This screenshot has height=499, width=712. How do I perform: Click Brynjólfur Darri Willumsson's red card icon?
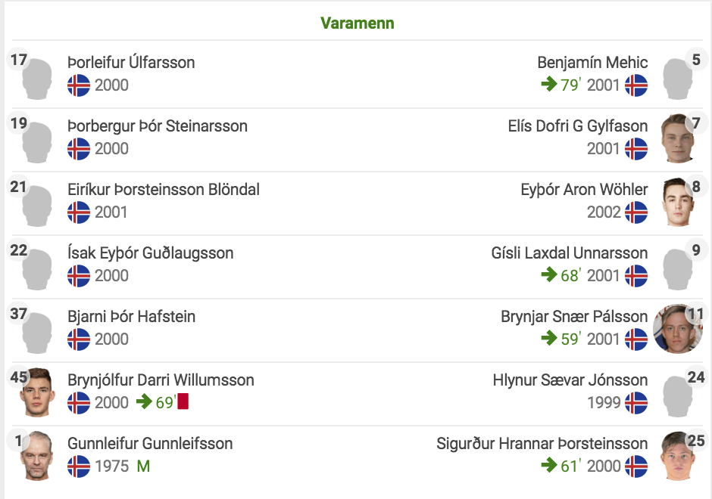pos(183,401)
